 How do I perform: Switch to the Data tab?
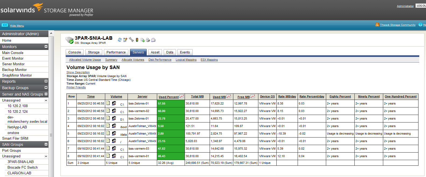(170, 52)
